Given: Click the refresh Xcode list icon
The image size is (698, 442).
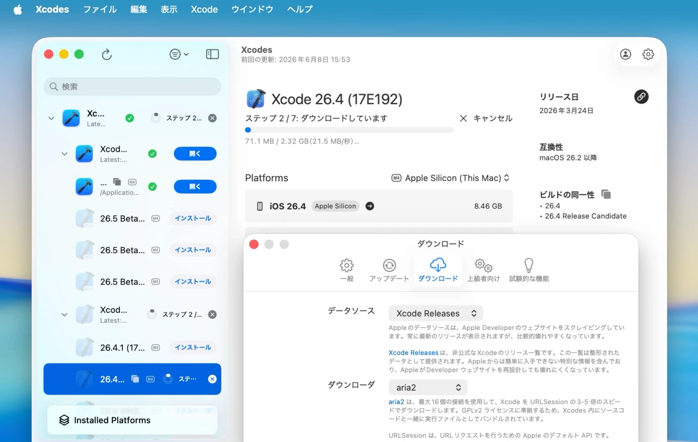Looking at the screenshot, I should pyautogui.click(x=107, y=54).
